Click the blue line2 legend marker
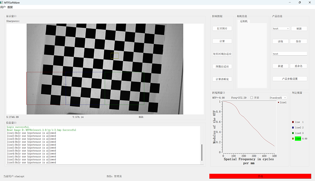The image size is (315, 181). click(293, 127)
